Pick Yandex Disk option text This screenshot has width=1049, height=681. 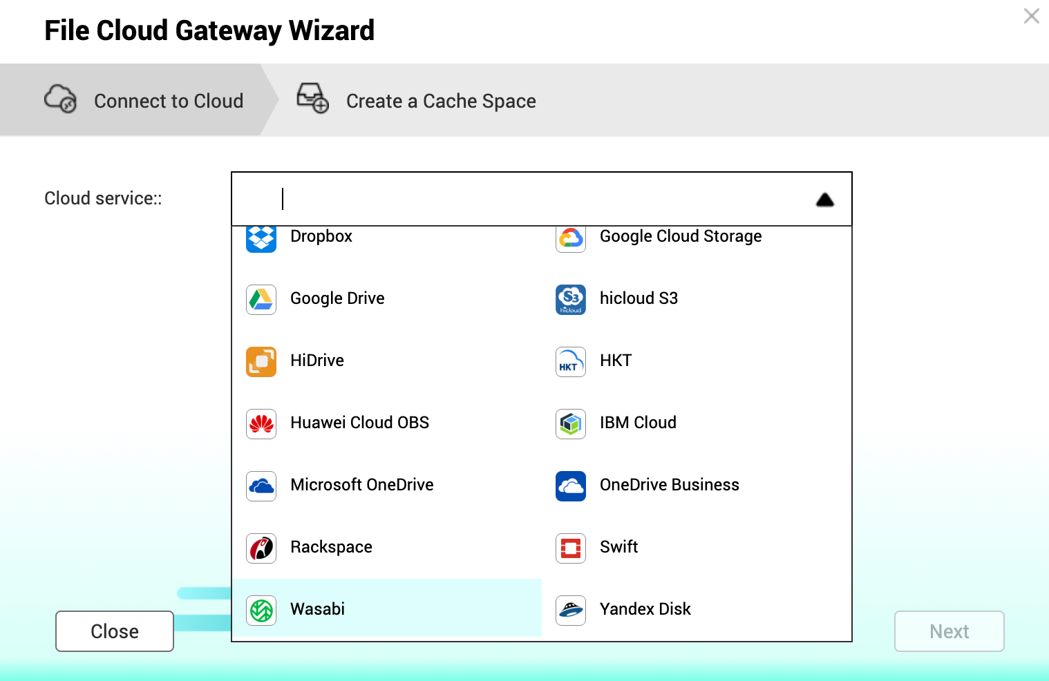pyautogui.click(x=645, y=609)
